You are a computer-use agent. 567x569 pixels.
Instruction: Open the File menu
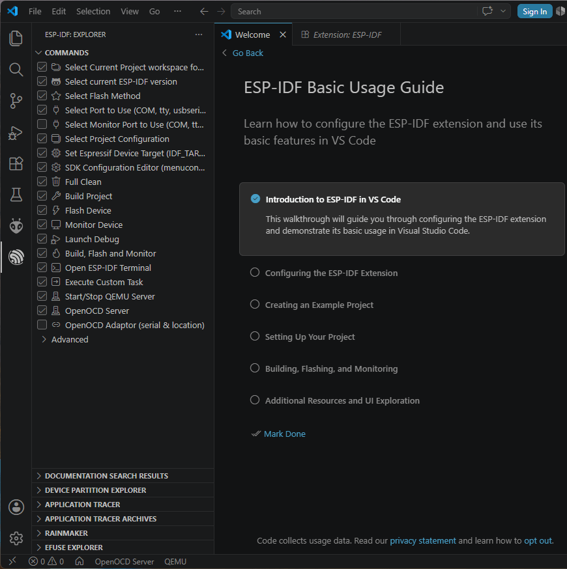click(35, 11)
